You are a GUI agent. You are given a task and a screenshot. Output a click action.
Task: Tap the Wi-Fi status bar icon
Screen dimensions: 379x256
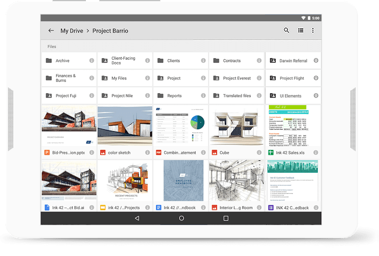303,18
